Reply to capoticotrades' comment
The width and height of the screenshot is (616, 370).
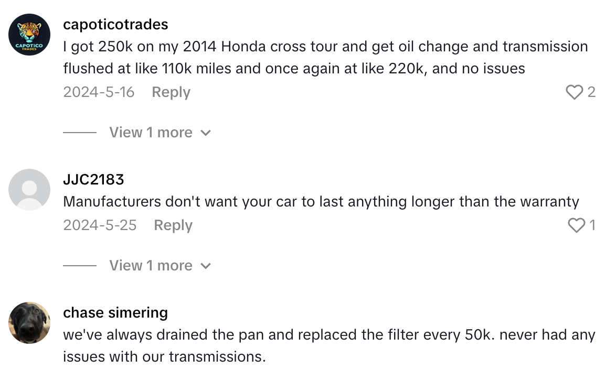click(x=171, y=92)
